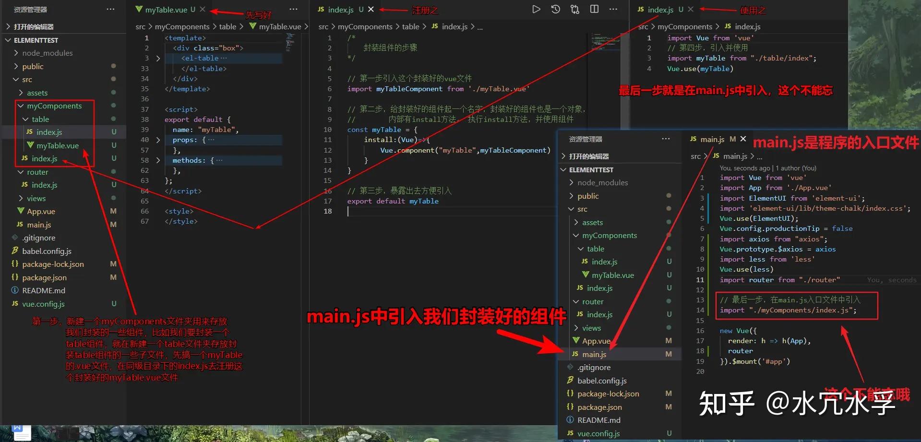This screenshot has height=442, width=921.
Task: Expand the folded props block at line 40
Action: (x=158, y=140)
